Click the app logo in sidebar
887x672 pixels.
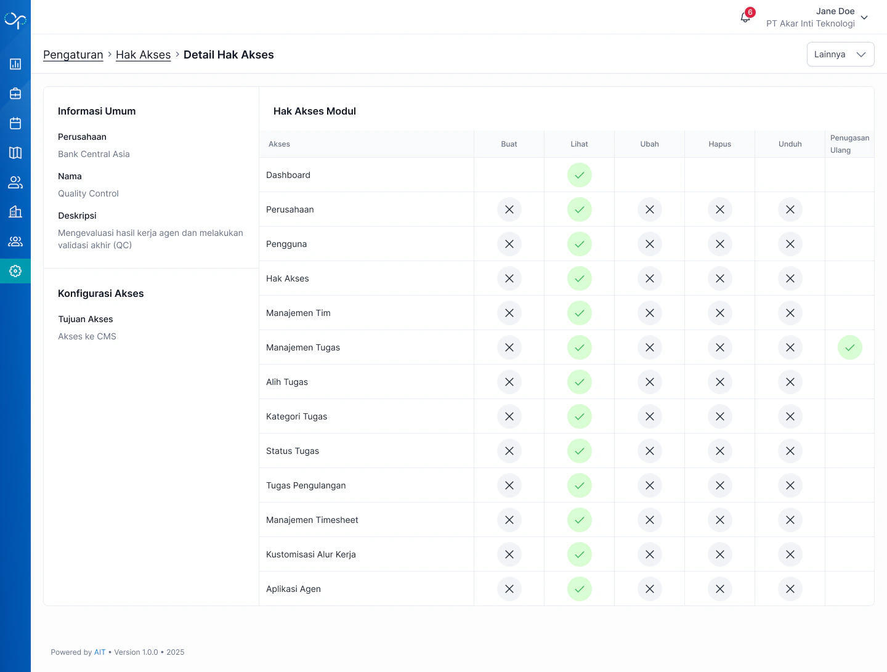(x=15, y=20)
